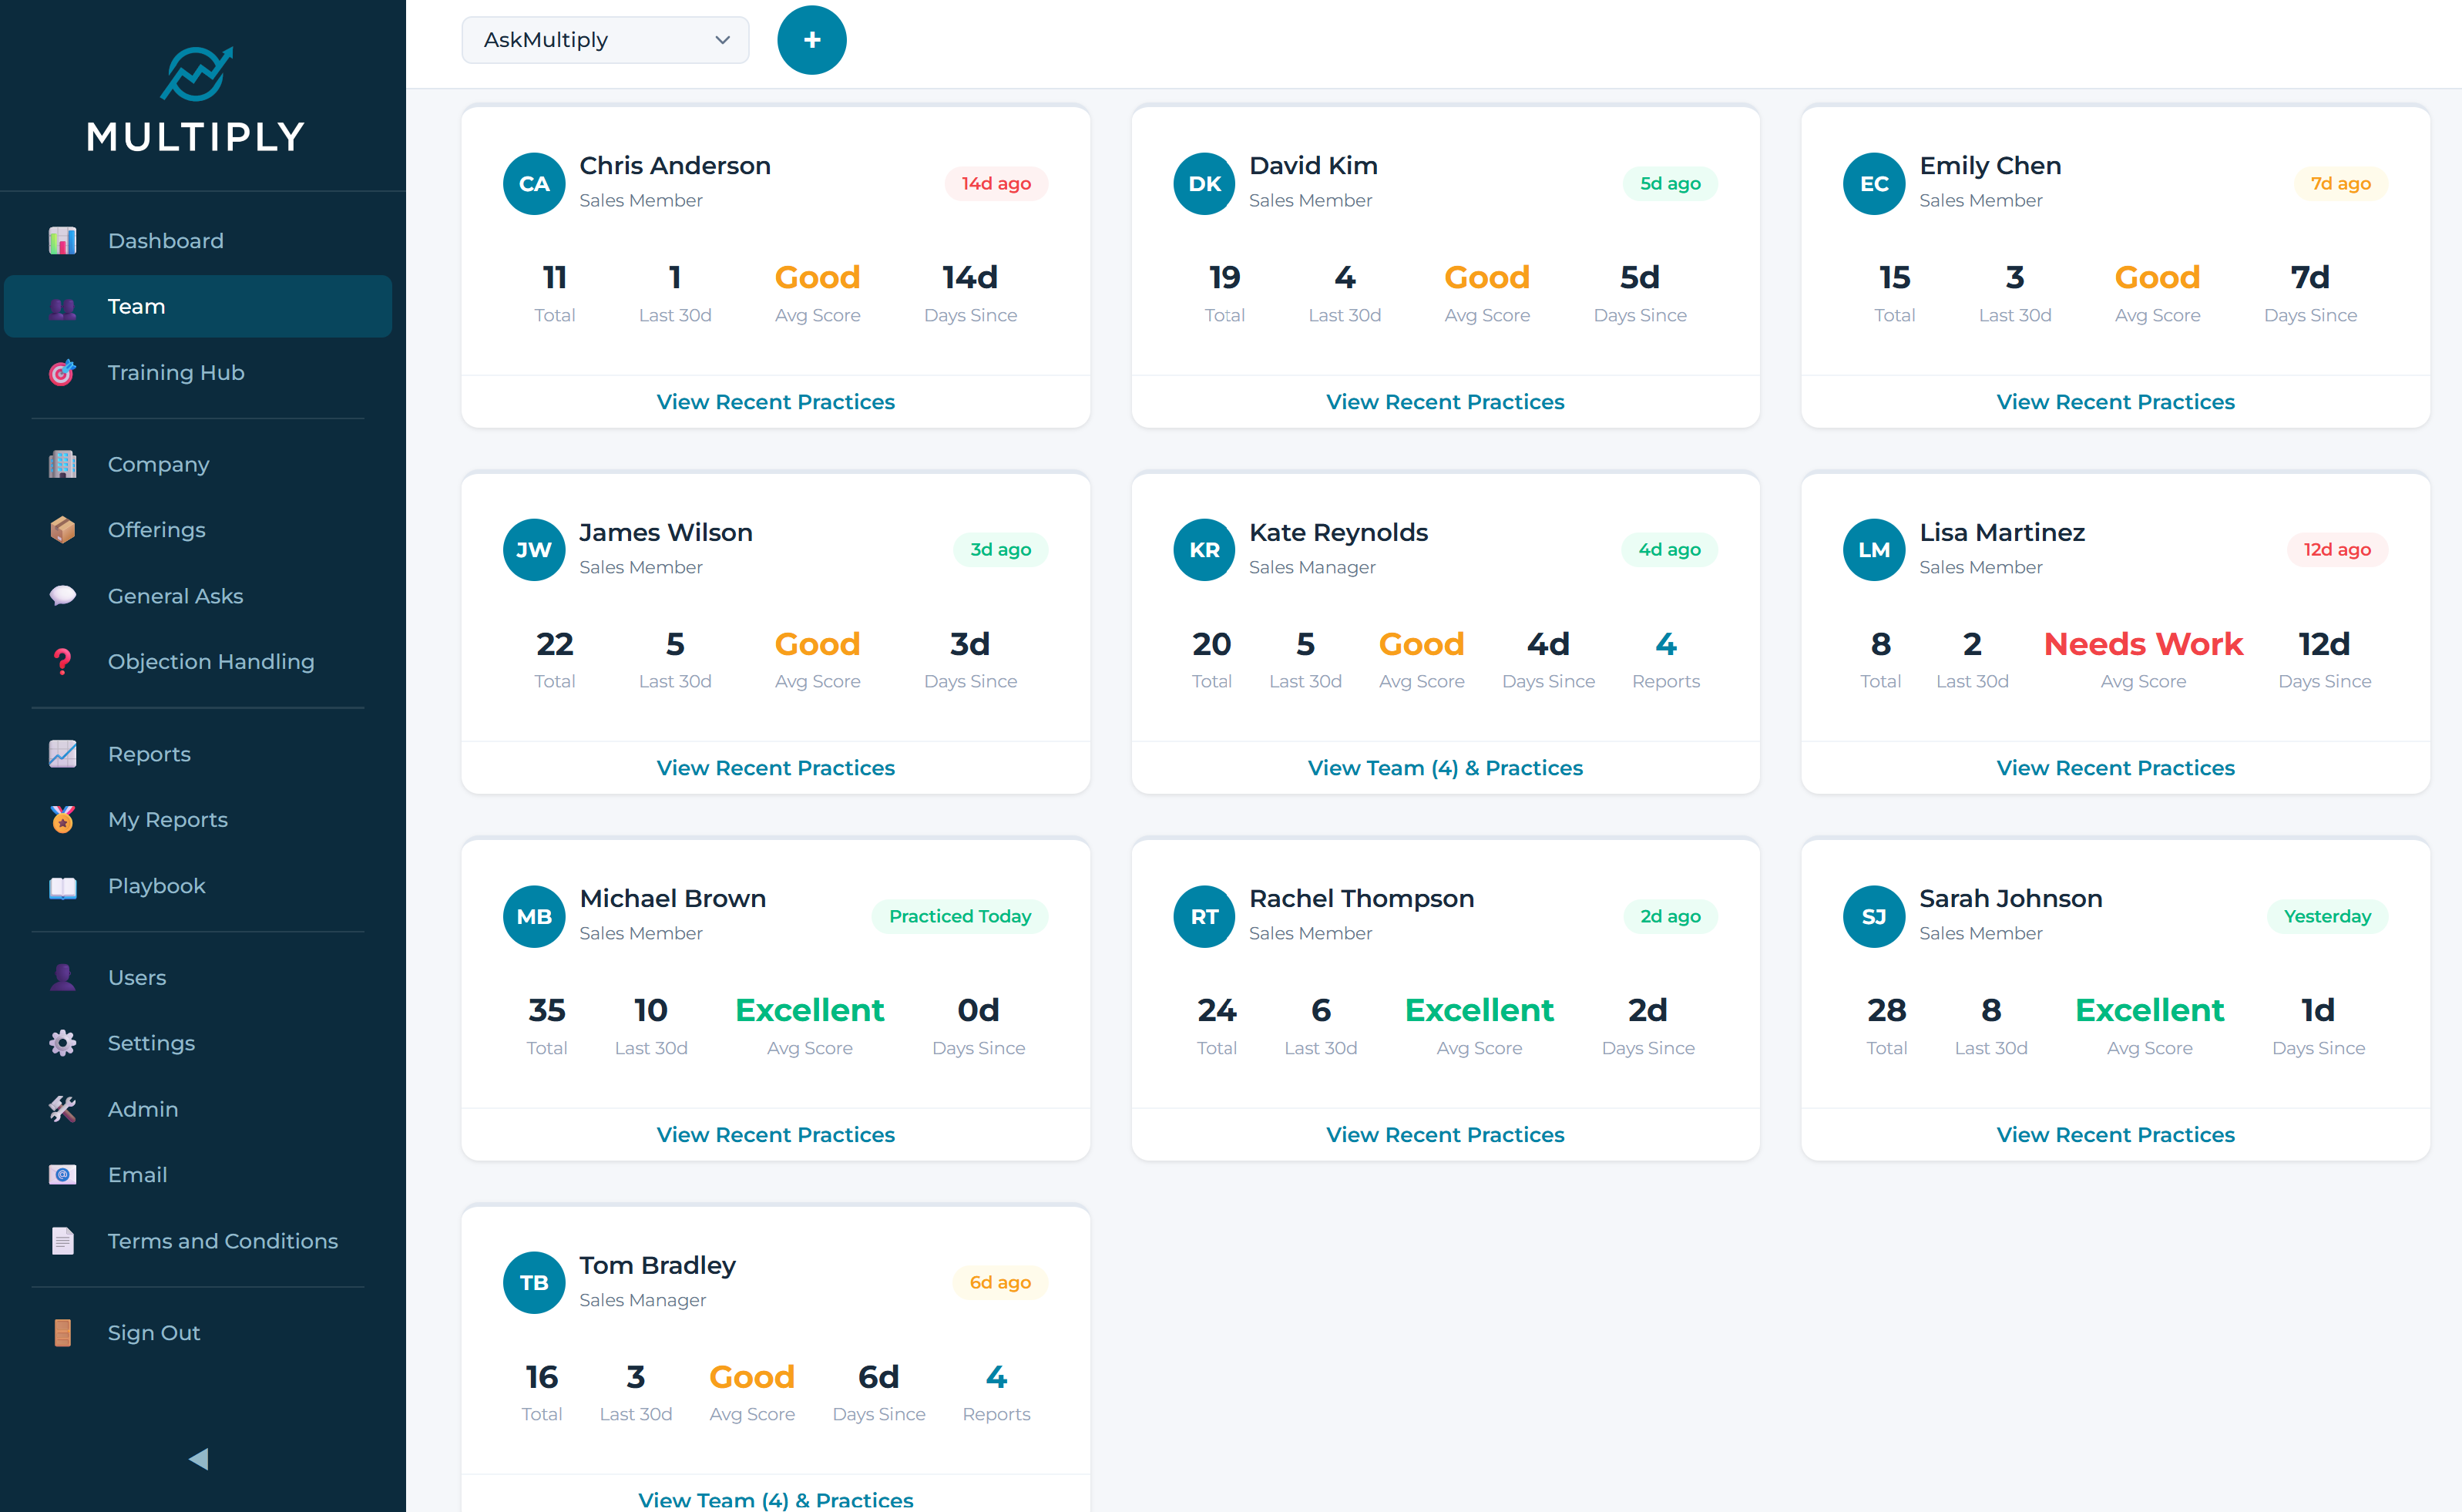The image size is (2462, 1512).
Task: Open Objection Handling question mark icon
Action: coord(62,661)
